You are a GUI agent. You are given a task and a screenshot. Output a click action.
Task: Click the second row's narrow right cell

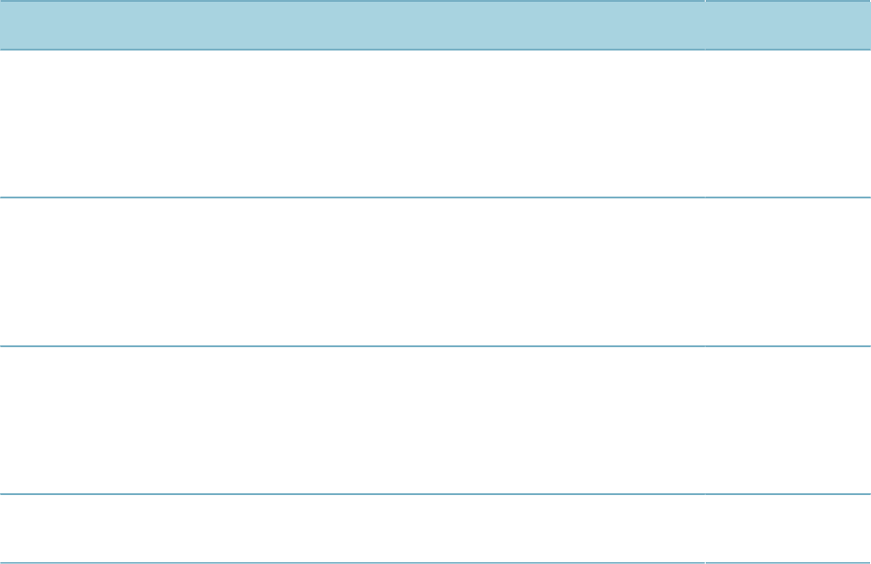click(x=788, y=272)
